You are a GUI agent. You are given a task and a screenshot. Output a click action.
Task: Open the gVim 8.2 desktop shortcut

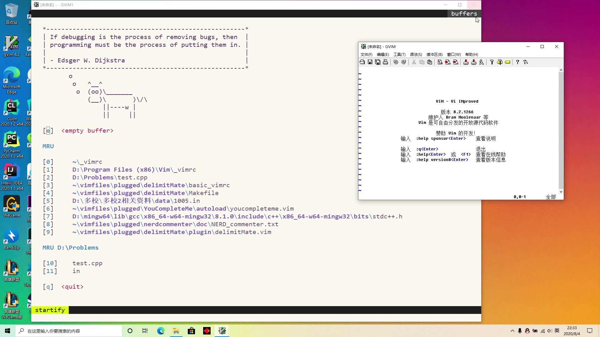12,46
